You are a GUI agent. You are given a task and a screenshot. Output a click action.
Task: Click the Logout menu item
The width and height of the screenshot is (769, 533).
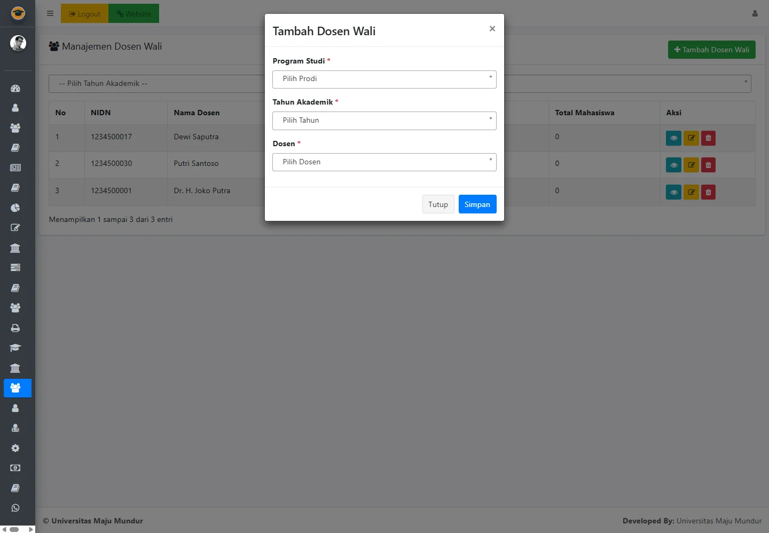tap(85, 14)
